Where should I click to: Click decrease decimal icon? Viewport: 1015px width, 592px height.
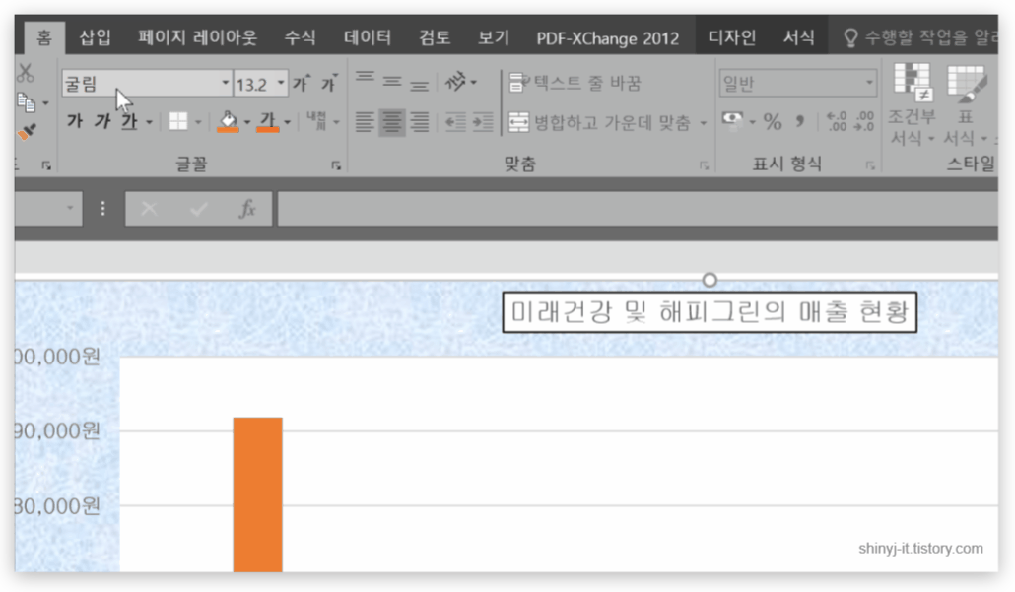click(x=864, y=121)
